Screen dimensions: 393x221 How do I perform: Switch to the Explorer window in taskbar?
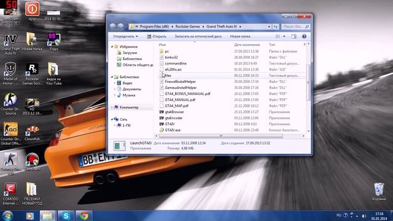tap(48, 215)
